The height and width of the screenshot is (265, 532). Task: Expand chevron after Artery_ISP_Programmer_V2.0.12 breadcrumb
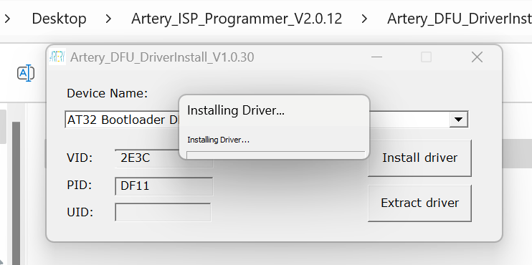click(x=364, y=19)
